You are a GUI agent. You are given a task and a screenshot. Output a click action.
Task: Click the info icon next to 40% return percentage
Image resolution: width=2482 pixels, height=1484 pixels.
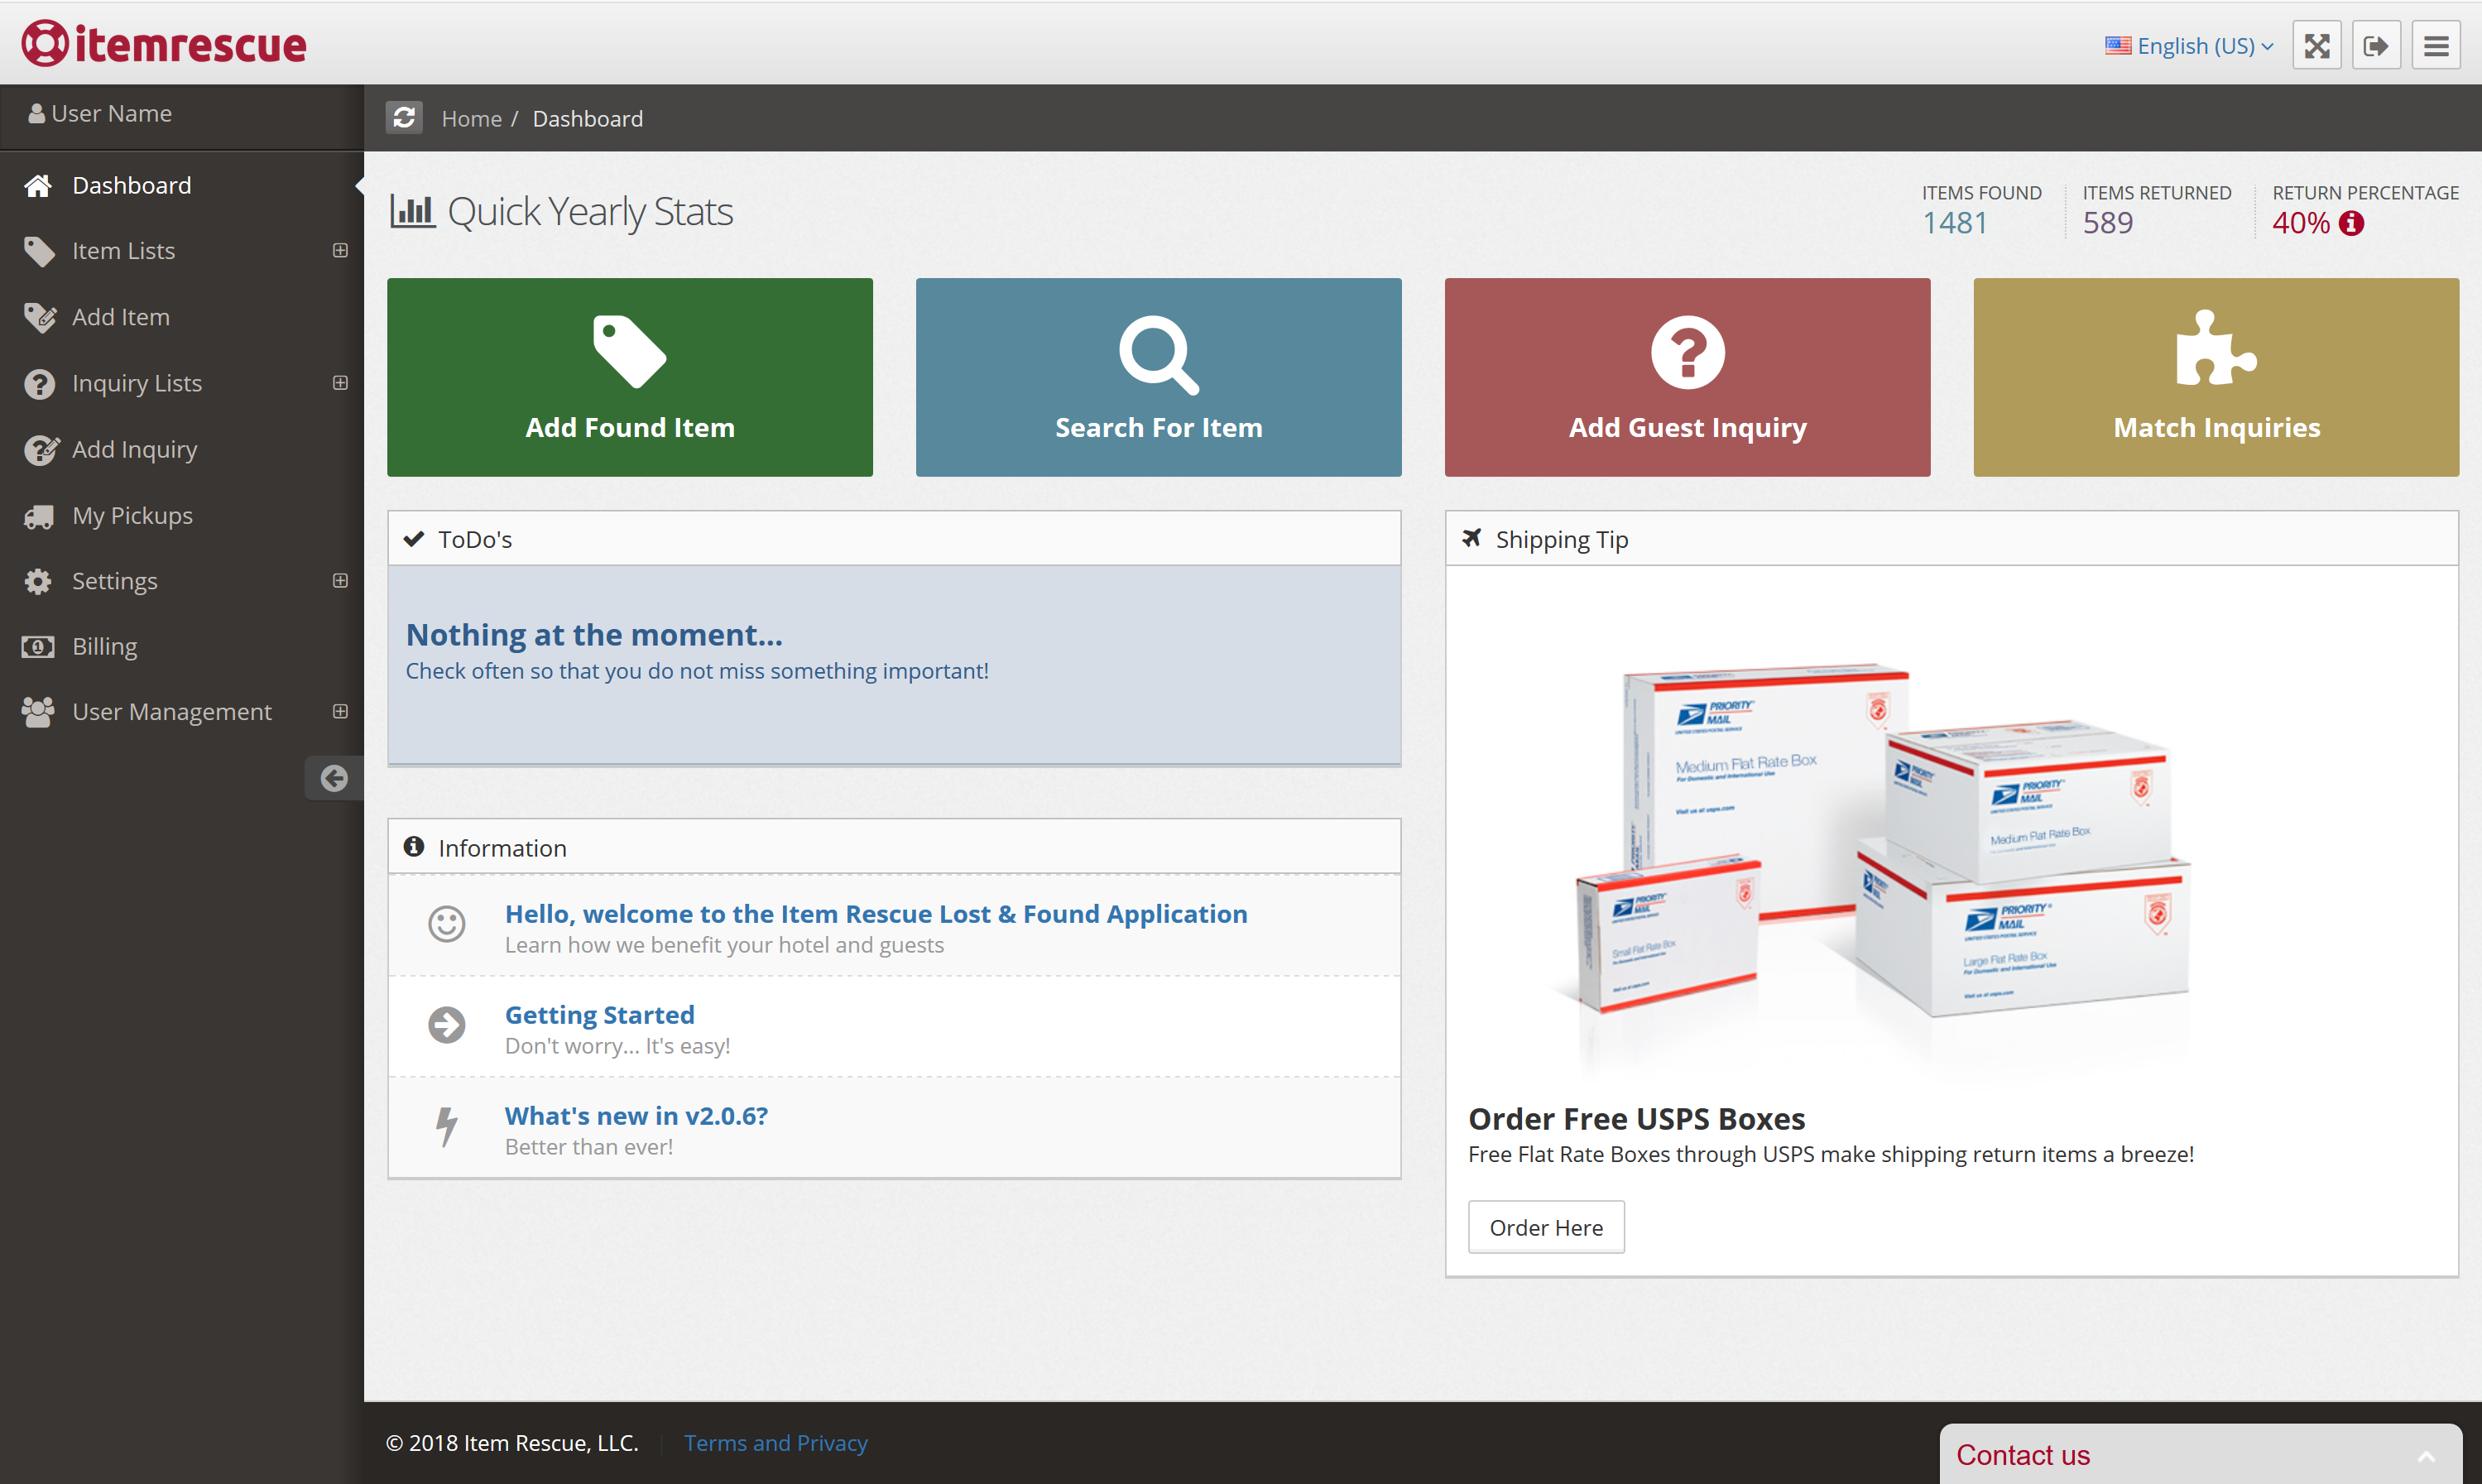click(2352, 224)
